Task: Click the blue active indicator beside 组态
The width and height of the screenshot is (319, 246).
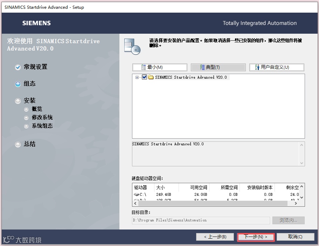Action: click(18, 84)
